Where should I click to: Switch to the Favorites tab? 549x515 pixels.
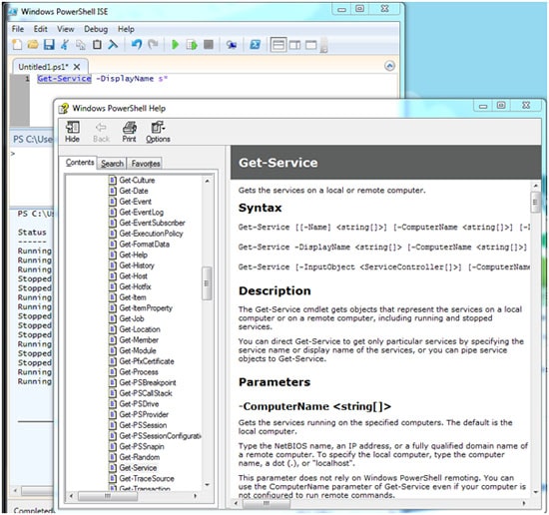point(146,164)
